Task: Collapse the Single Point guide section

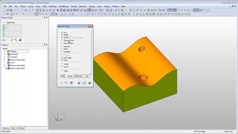Action: tap(4, 22)
